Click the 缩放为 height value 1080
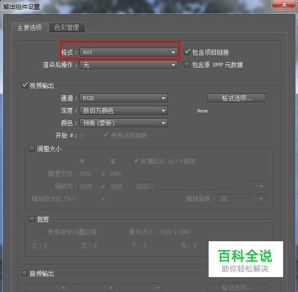Image resolution: width=298 pixels, height=292 pixels. coord(116,186)
